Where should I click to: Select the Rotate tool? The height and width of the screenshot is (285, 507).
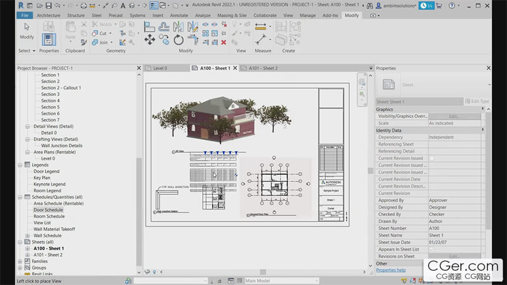(x=178, y=40)
